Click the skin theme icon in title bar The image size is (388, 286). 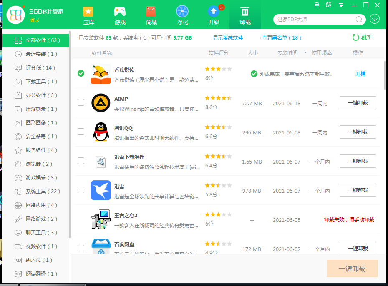329,5
